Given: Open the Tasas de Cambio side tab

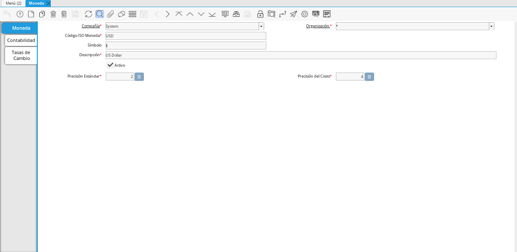Looking at the screenshot, I should pyautogui.click(x=21, y=55).
